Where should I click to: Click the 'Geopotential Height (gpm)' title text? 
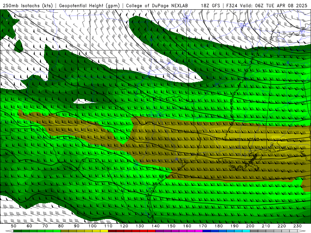89,5
